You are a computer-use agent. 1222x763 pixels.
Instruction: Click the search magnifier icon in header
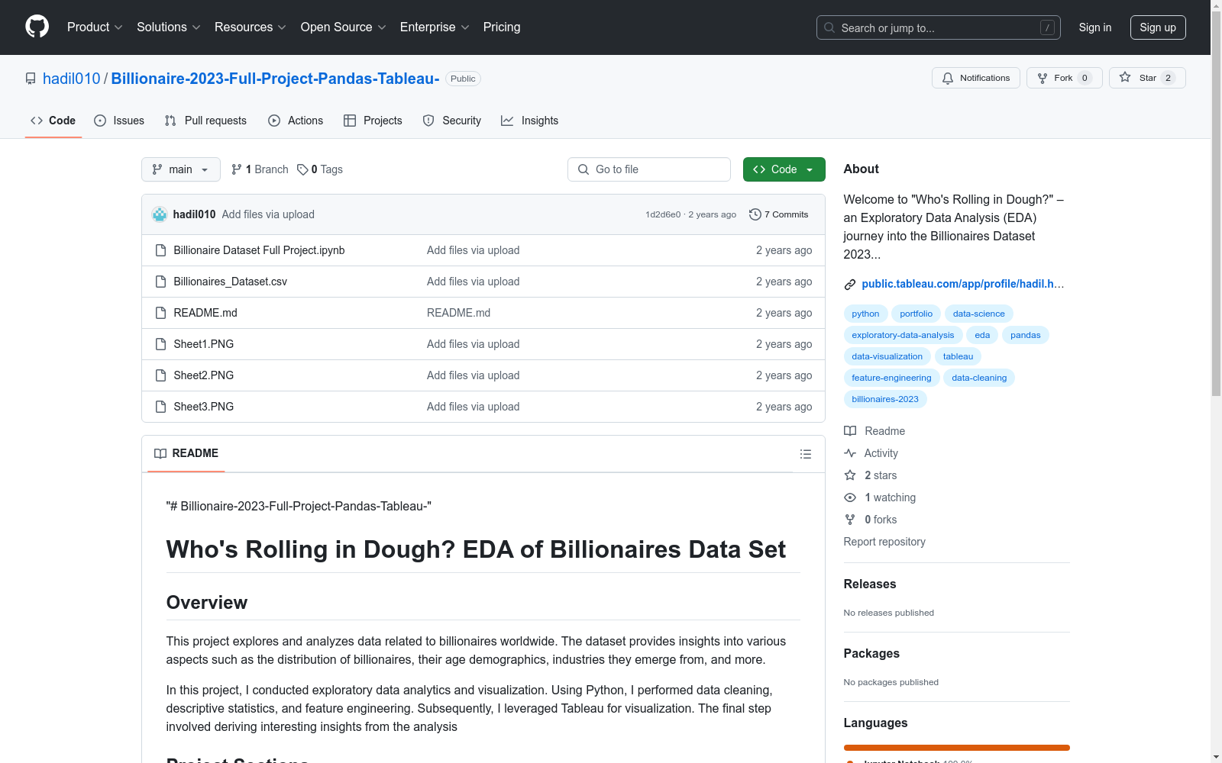pyautogui.click(x=829, y=27)
